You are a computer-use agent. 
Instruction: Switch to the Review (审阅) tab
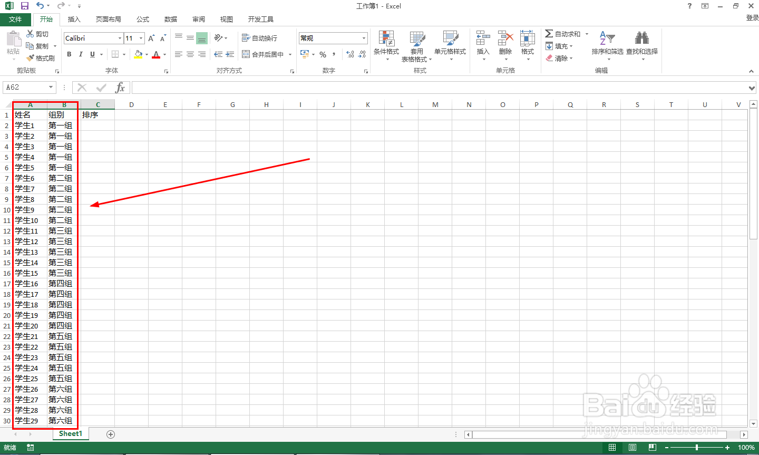[x=199, y=19]
